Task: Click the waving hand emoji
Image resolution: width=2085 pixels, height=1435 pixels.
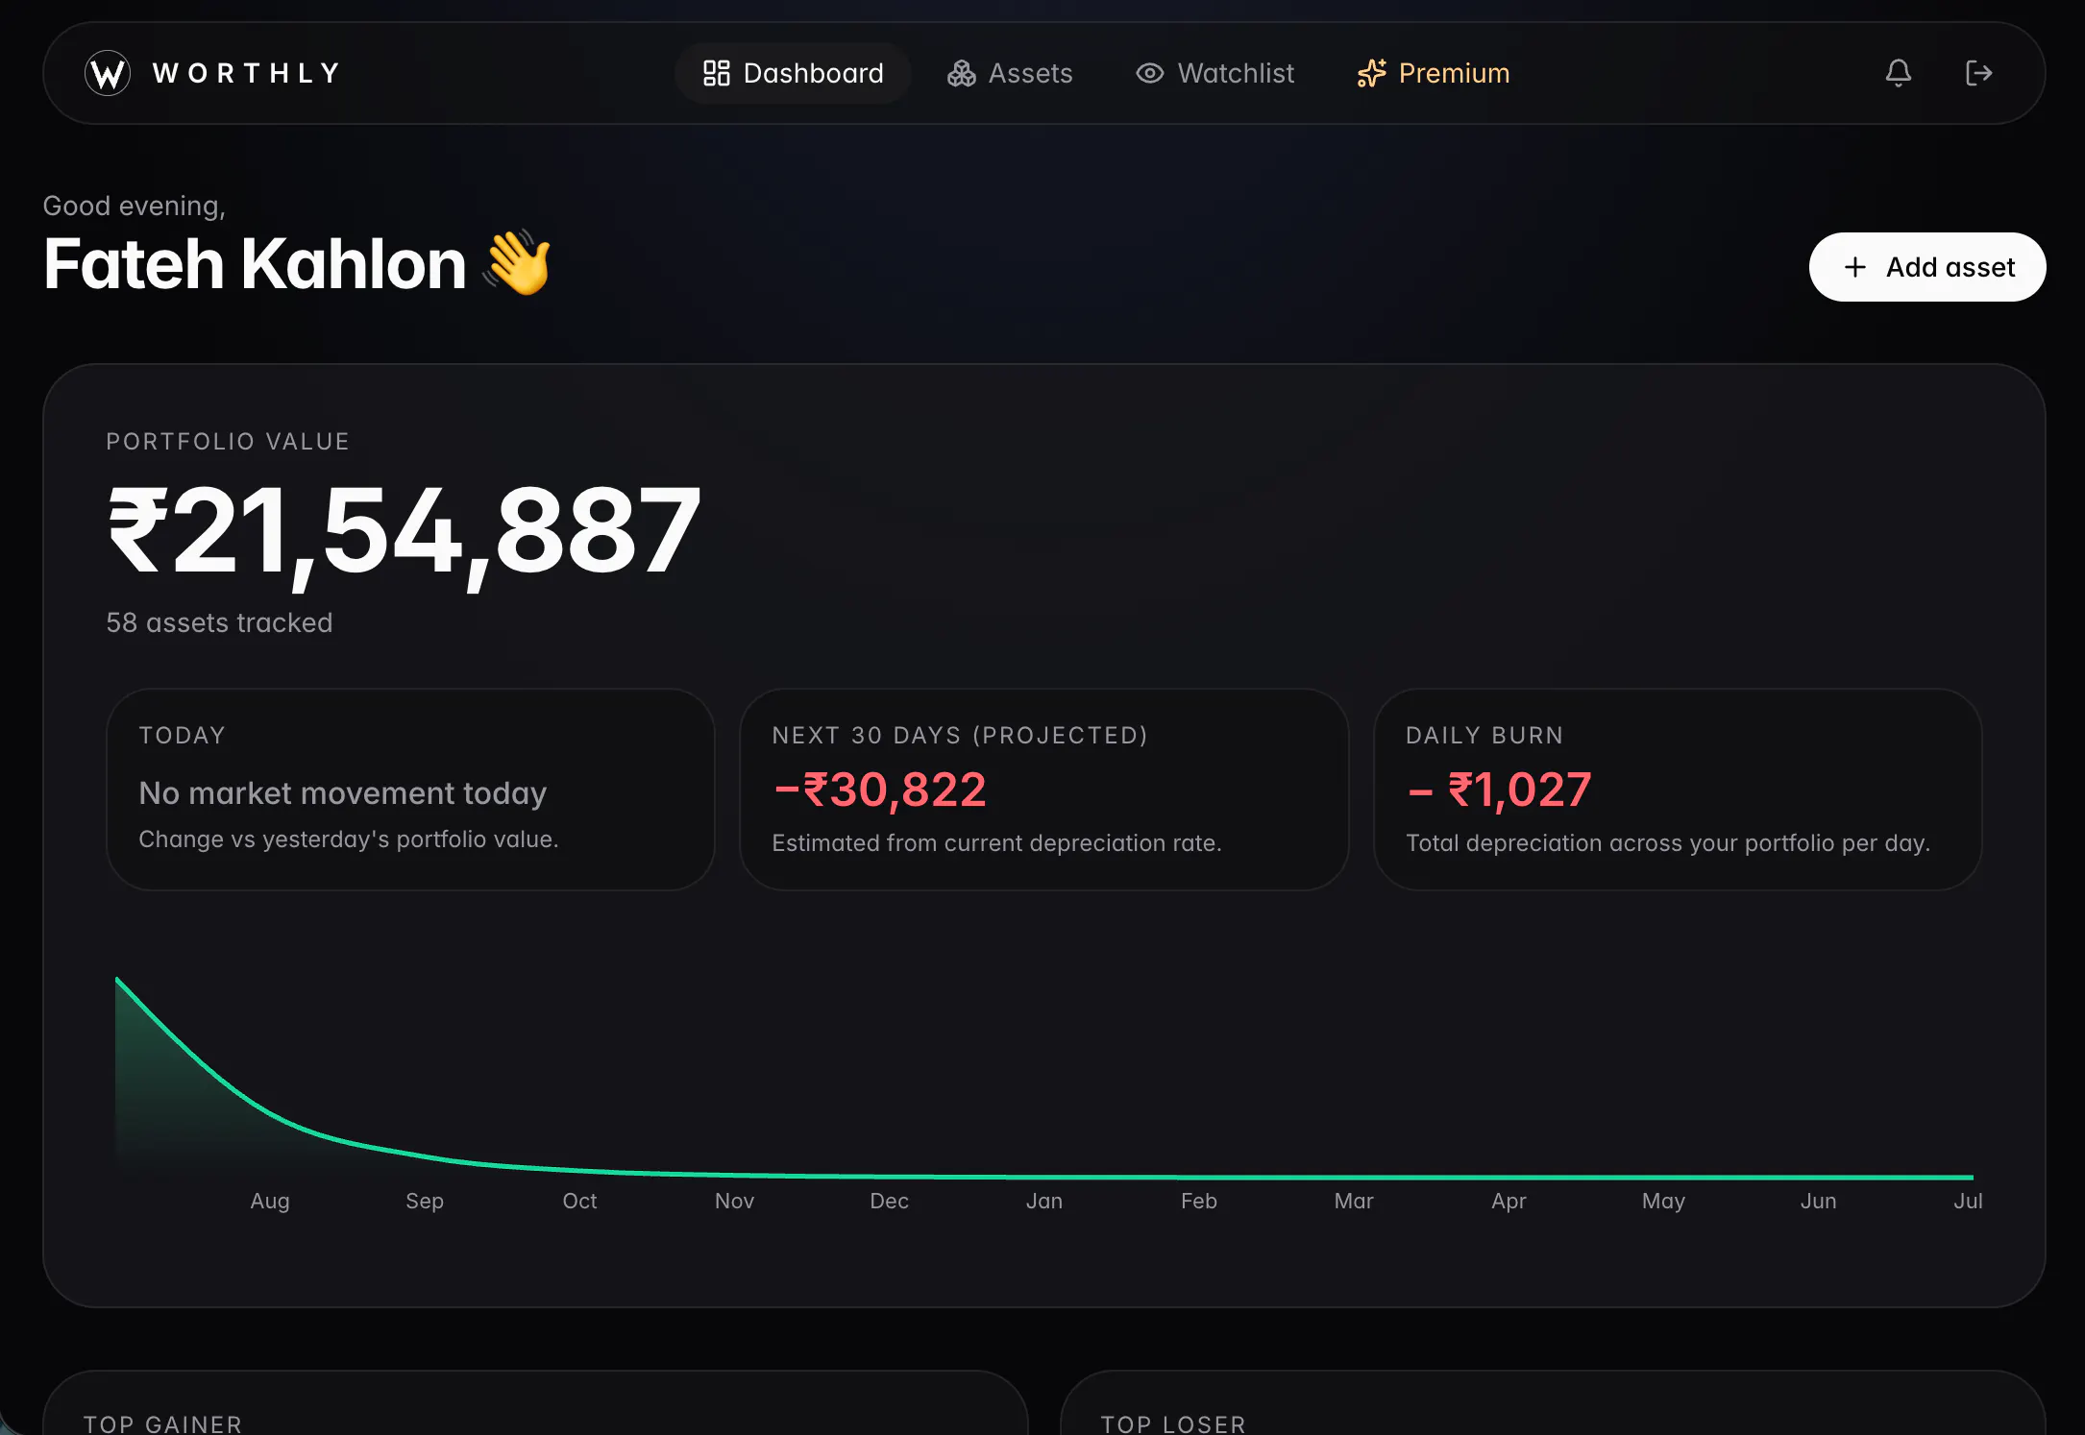Action: click(x=518, y=262)
